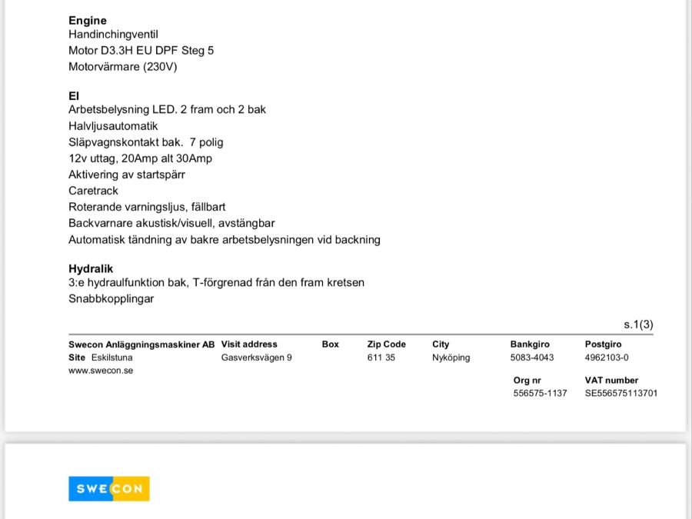Click the Caretrack list item
This screenshot has height=519, width=692.
[x=93, y=191]
